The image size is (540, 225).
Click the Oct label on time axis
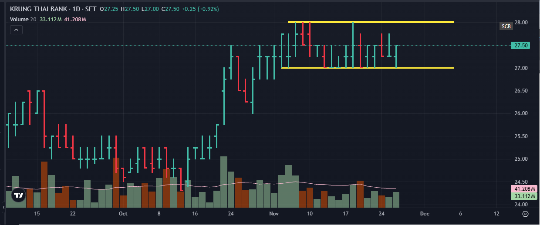(x=123, y=214)
